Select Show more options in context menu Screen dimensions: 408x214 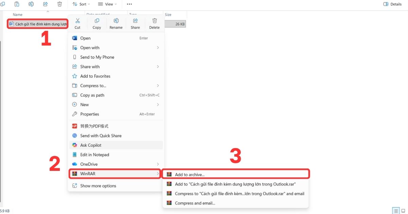[98, 186]
